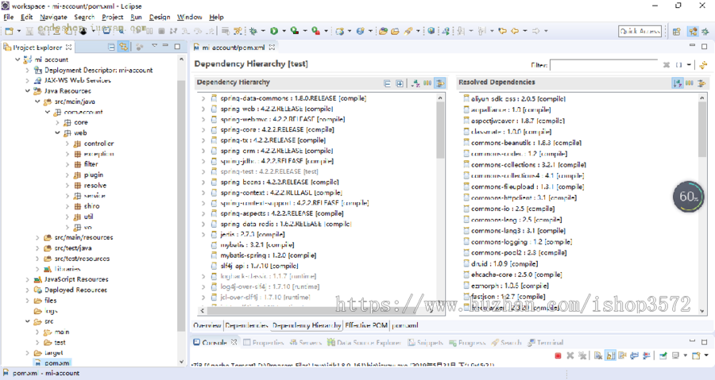Expand the spring-web 4.2.2.RELEASE dependency node
Screen dimensions: 715x380
[x=203, y=109]
